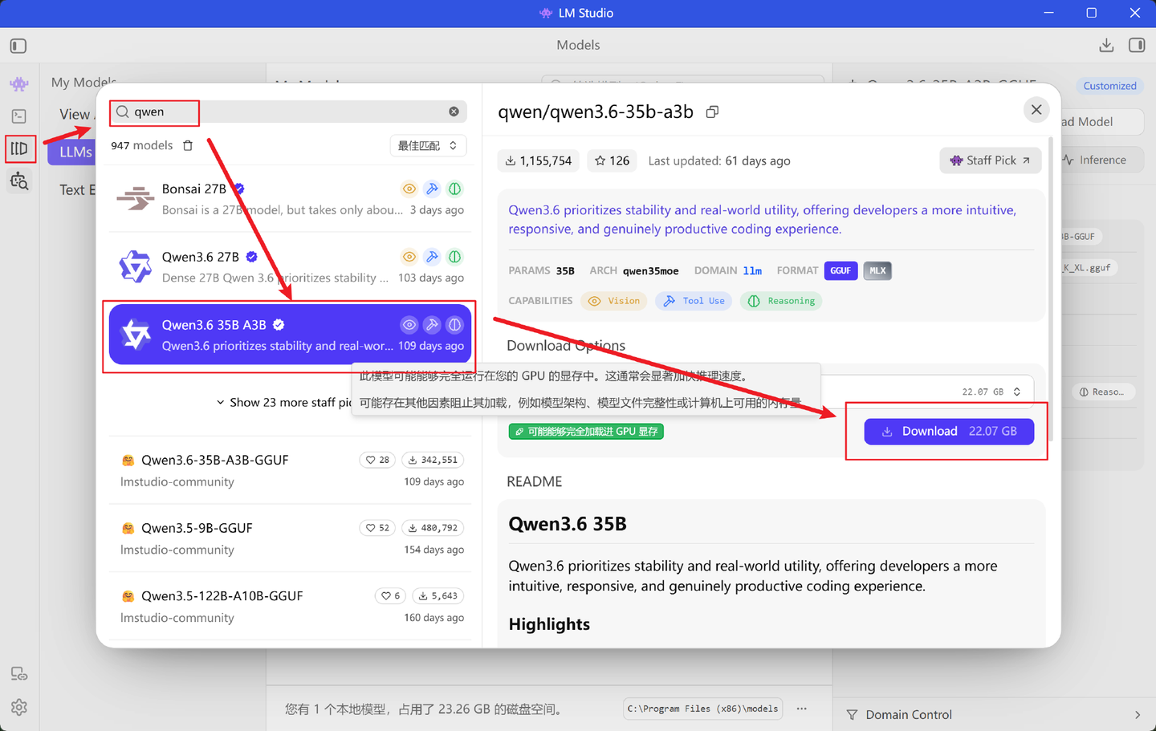Focus the qwen search input field

[x=289, y=112]
